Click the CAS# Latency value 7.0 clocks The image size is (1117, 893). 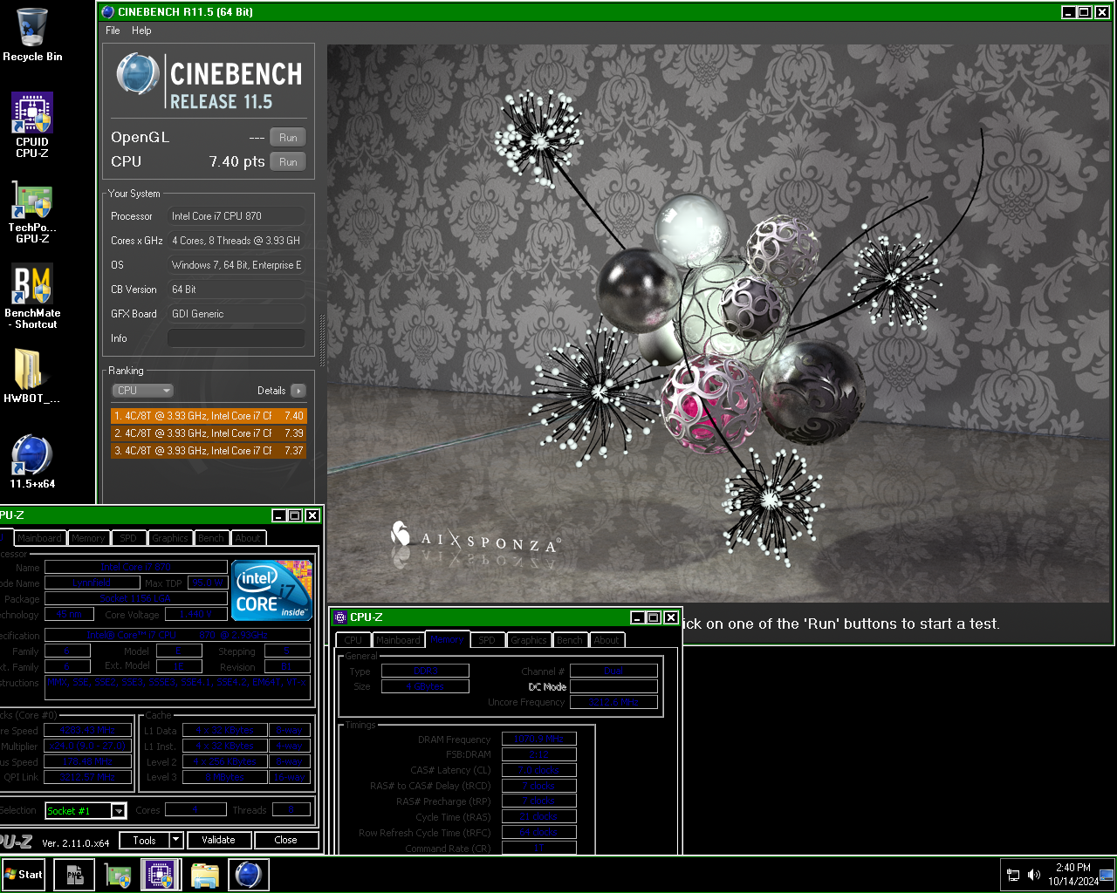(539, 770)
